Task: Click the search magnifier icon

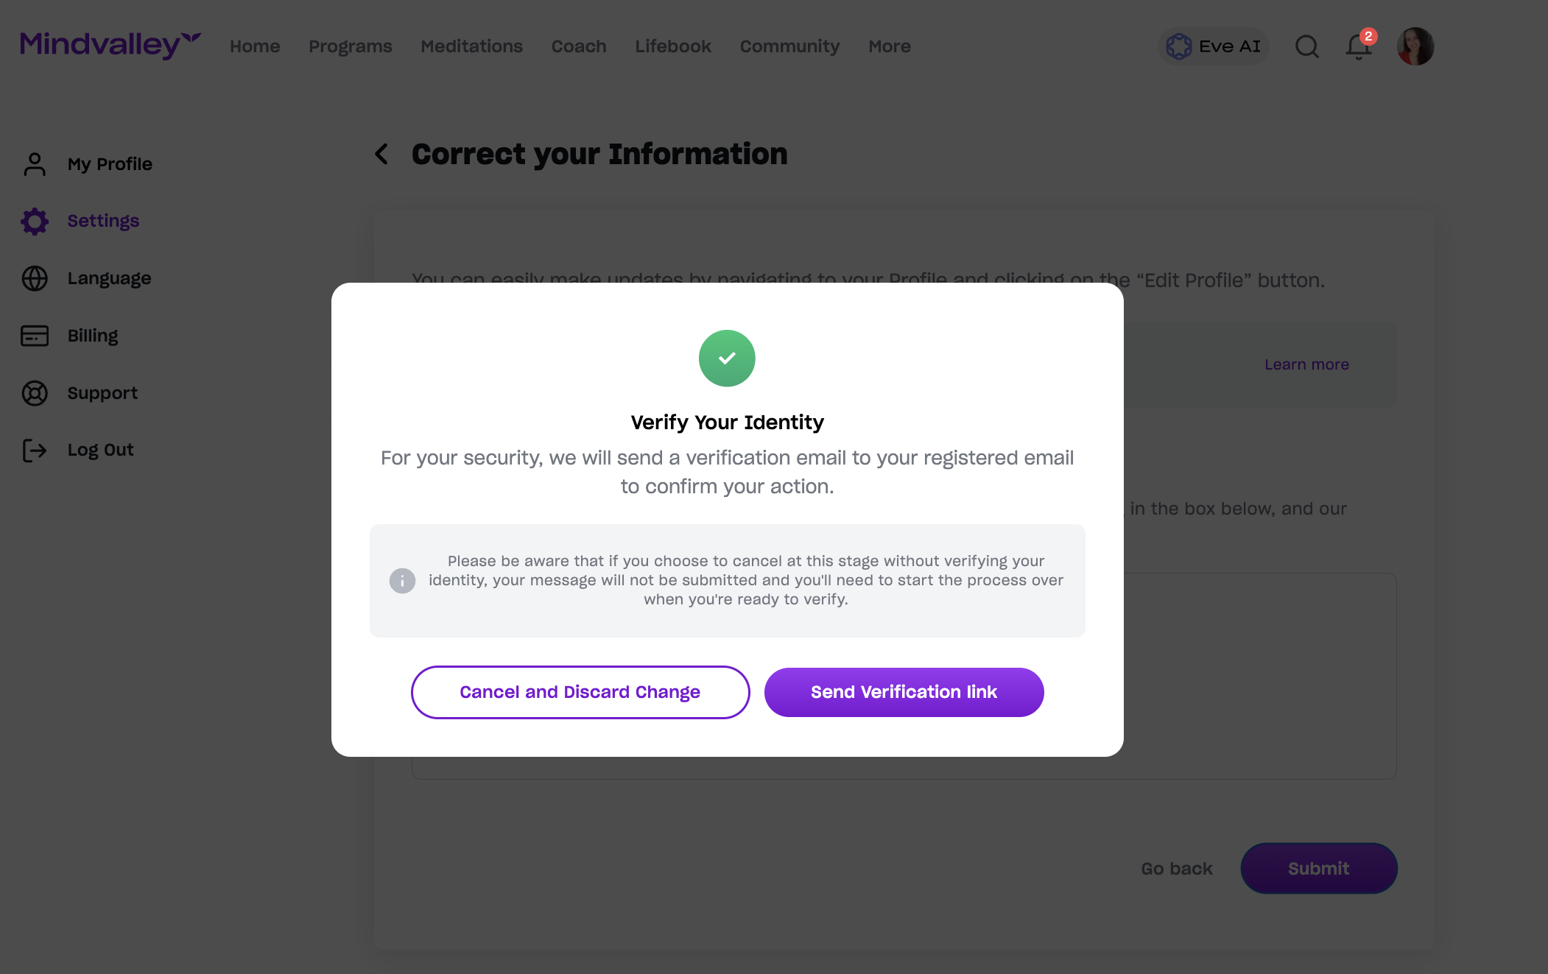Action: 1307,46
